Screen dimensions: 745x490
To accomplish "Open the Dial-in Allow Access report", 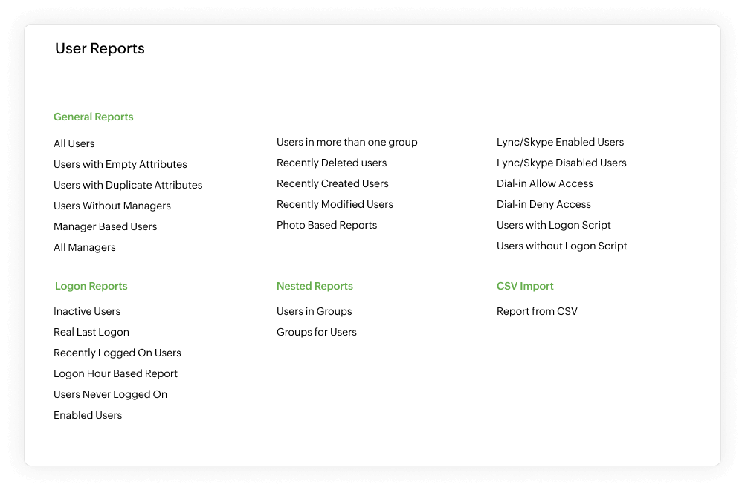I will pos(544,183).
